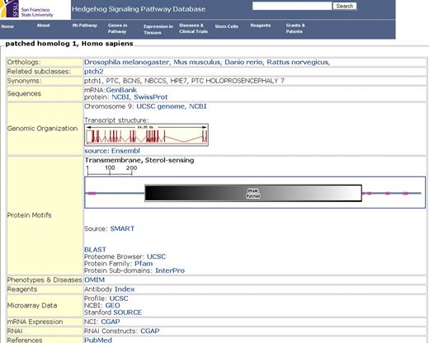Open Genes in Pathway menu

click(117, 28)
